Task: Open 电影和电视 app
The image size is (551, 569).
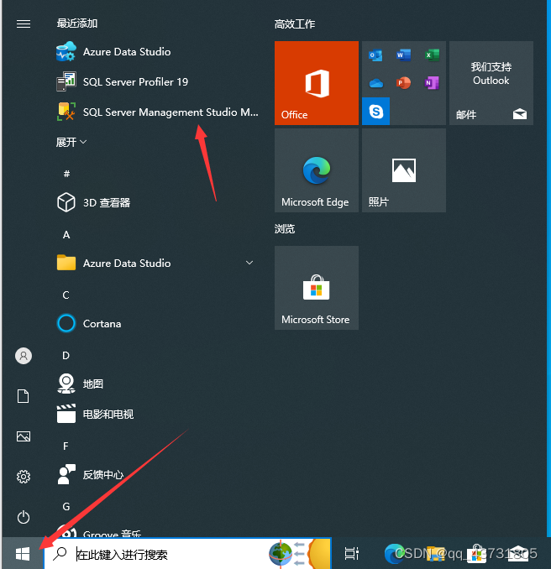Action: (156, 414)
